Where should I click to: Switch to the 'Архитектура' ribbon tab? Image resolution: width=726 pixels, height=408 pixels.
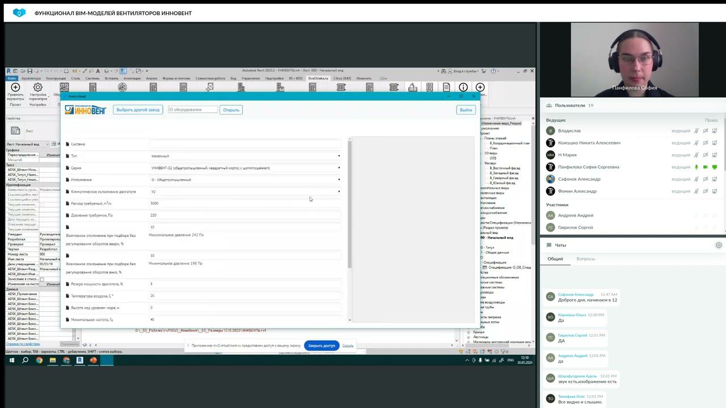coord(31,78)
